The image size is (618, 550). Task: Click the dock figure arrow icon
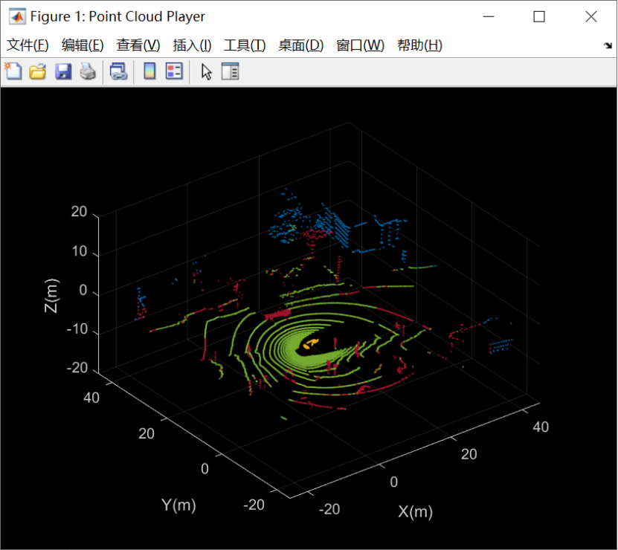click(608, 45)
